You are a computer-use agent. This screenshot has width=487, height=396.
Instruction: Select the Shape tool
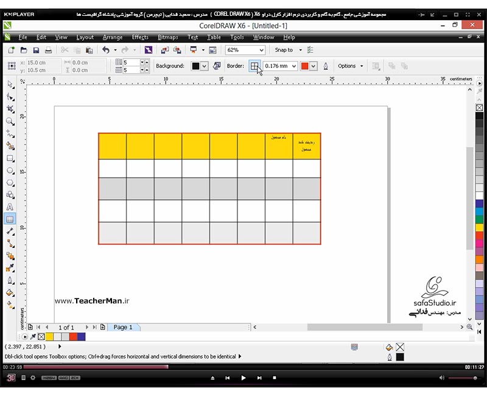(10, 97)
